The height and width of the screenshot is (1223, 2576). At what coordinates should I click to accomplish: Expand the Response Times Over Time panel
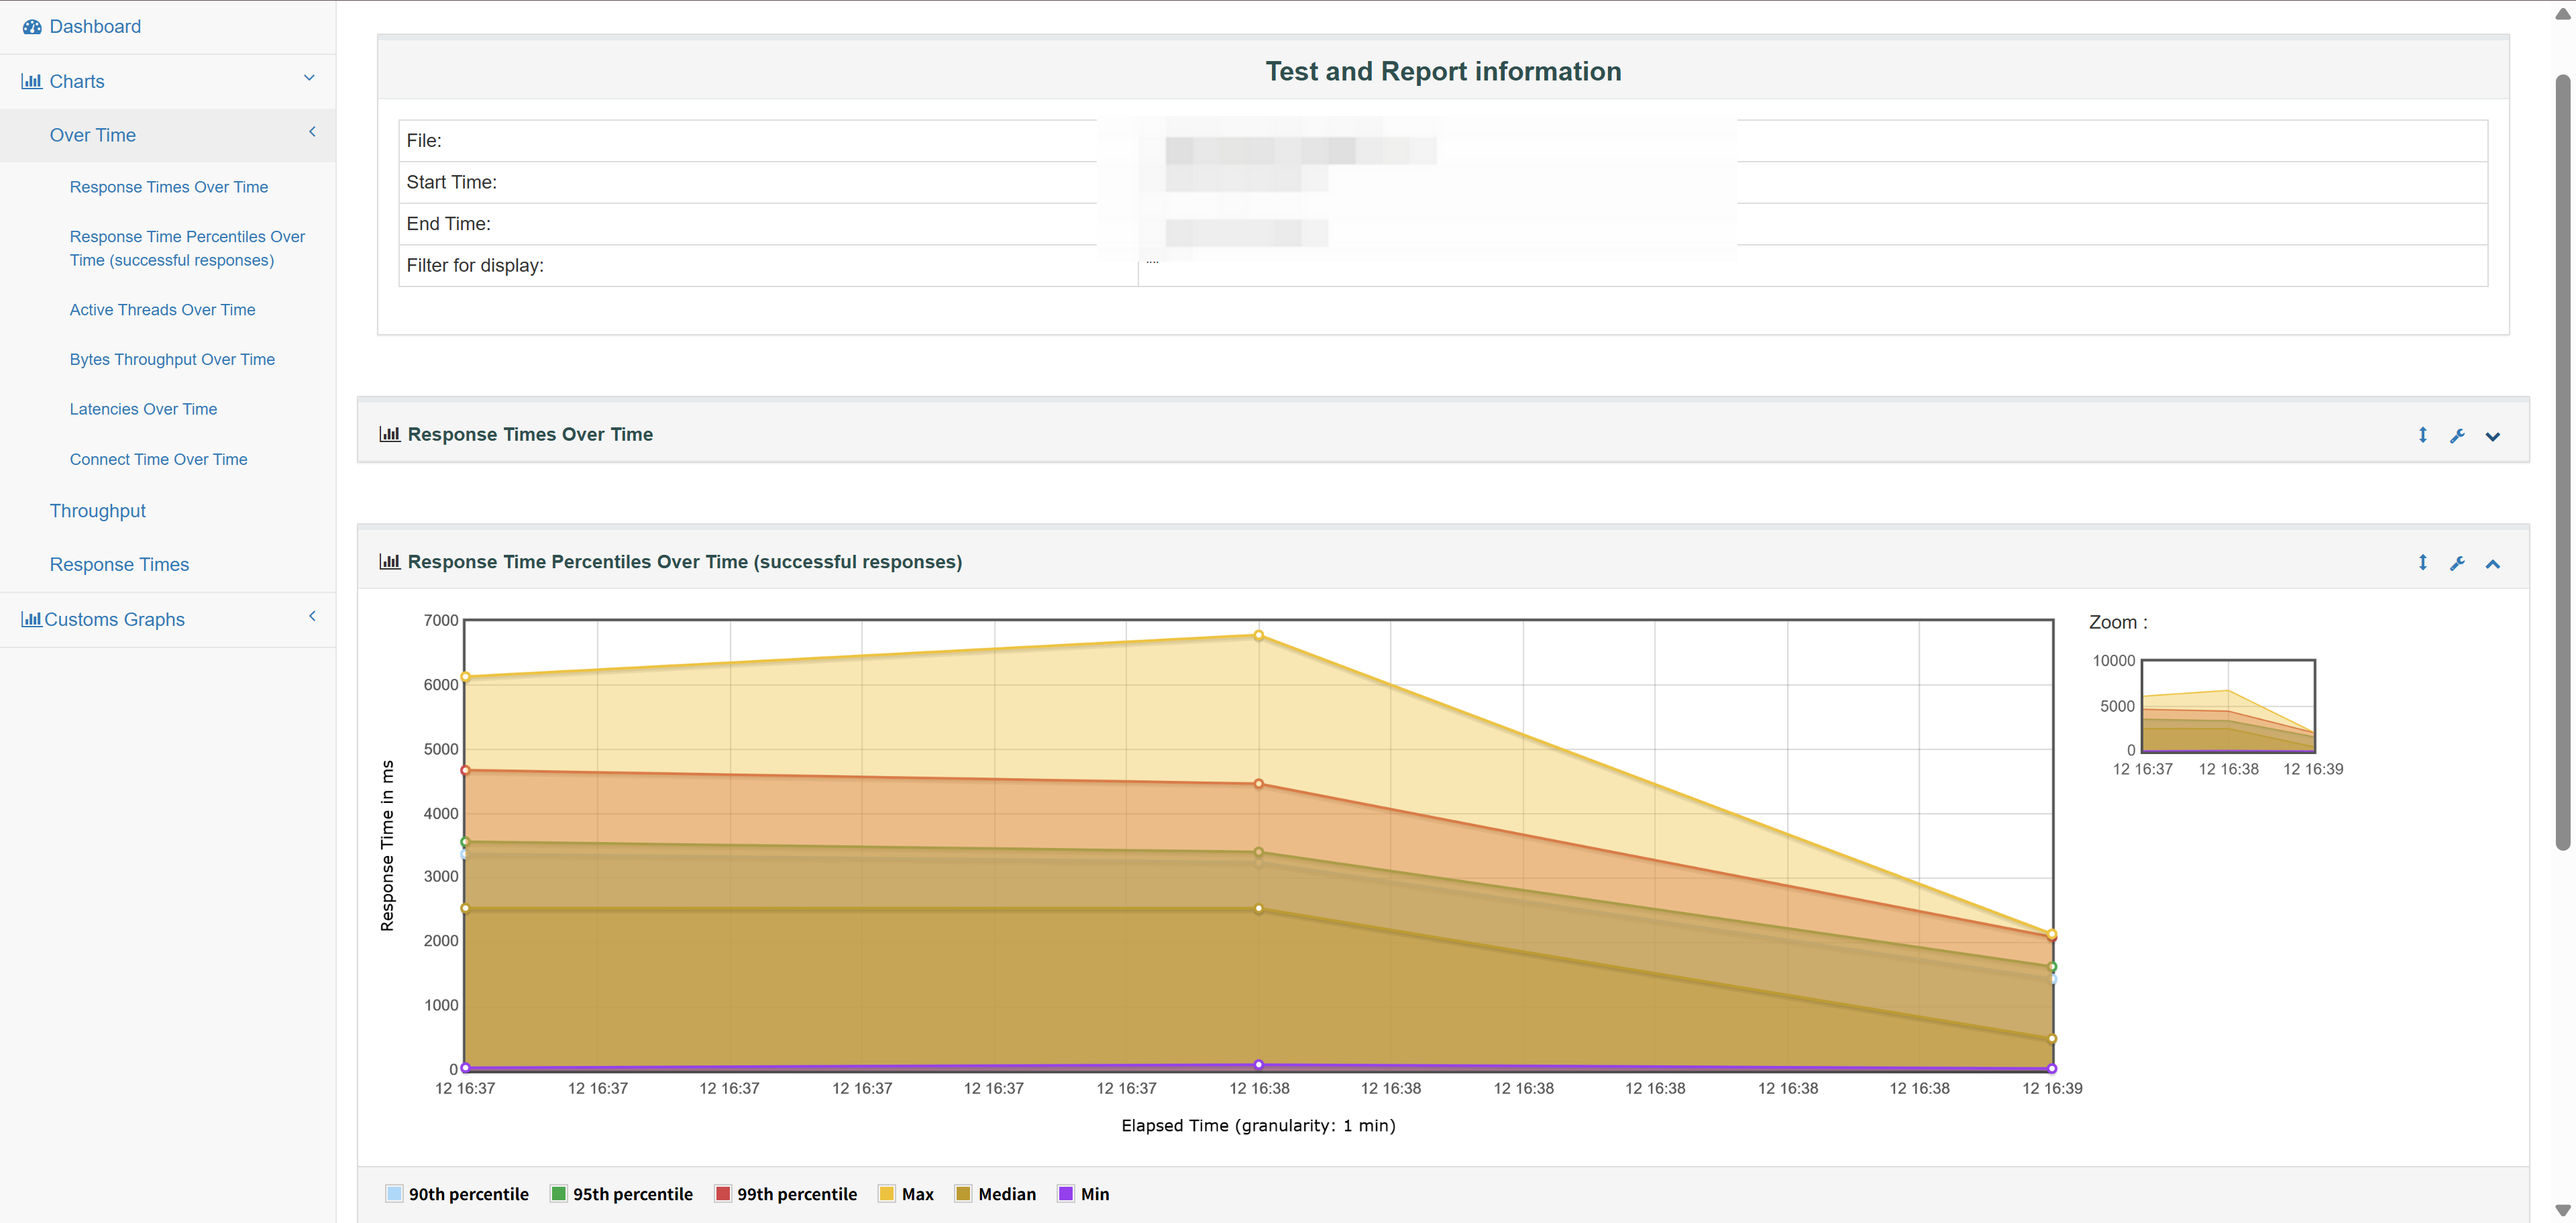click(x=2493, y=436)
